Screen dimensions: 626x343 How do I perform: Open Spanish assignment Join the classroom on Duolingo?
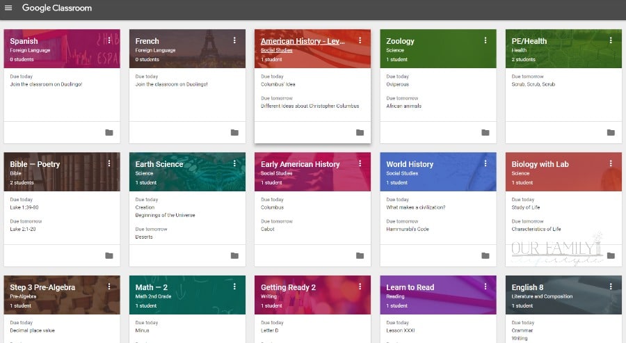(x=46, y=84)
